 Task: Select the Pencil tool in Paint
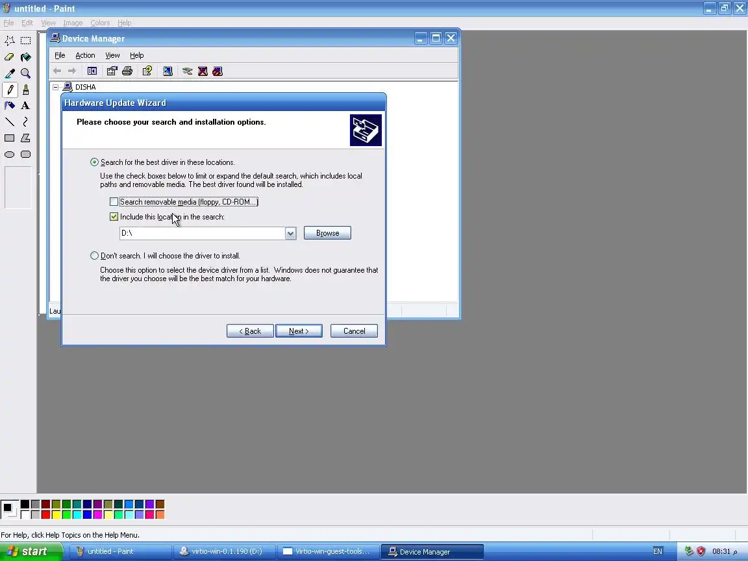point(10,89)
